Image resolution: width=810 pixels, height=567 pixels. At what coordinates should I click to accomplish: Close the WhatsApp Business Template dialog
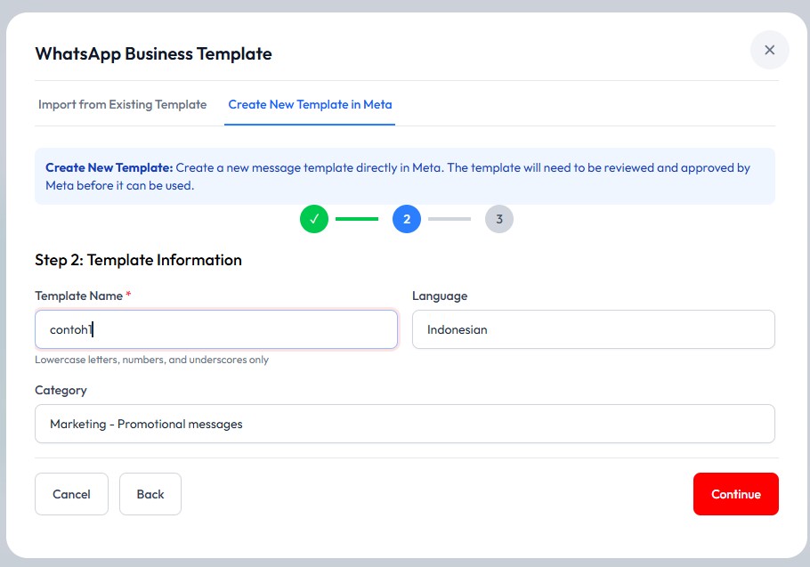[x=769, y=50]
